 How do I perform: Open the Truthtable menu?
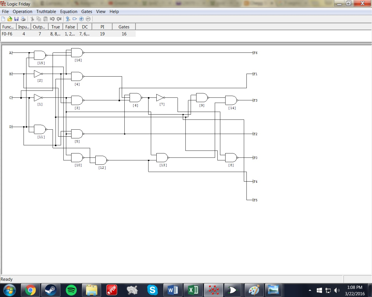(x=46, y=12)
